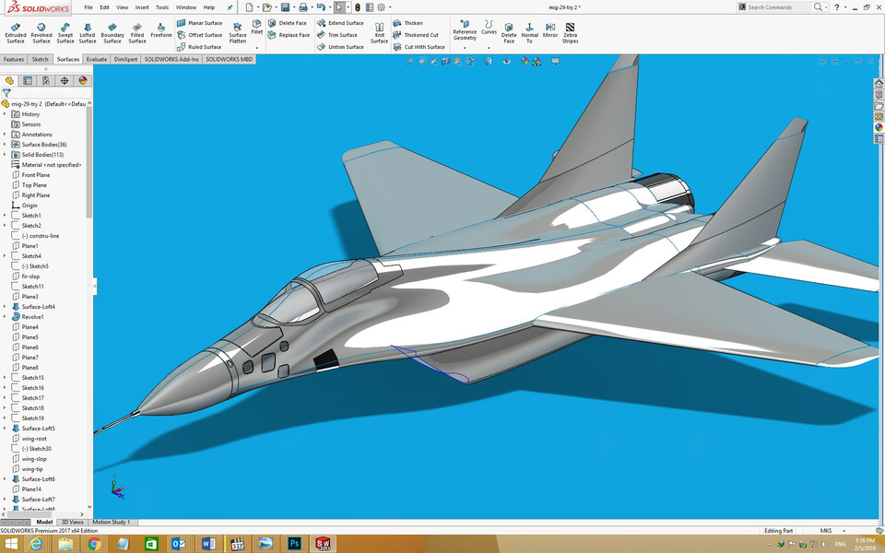This screenshot has height=553, width=885.
Task: Open the Surface Flatten tool
Action: (238, 33)
